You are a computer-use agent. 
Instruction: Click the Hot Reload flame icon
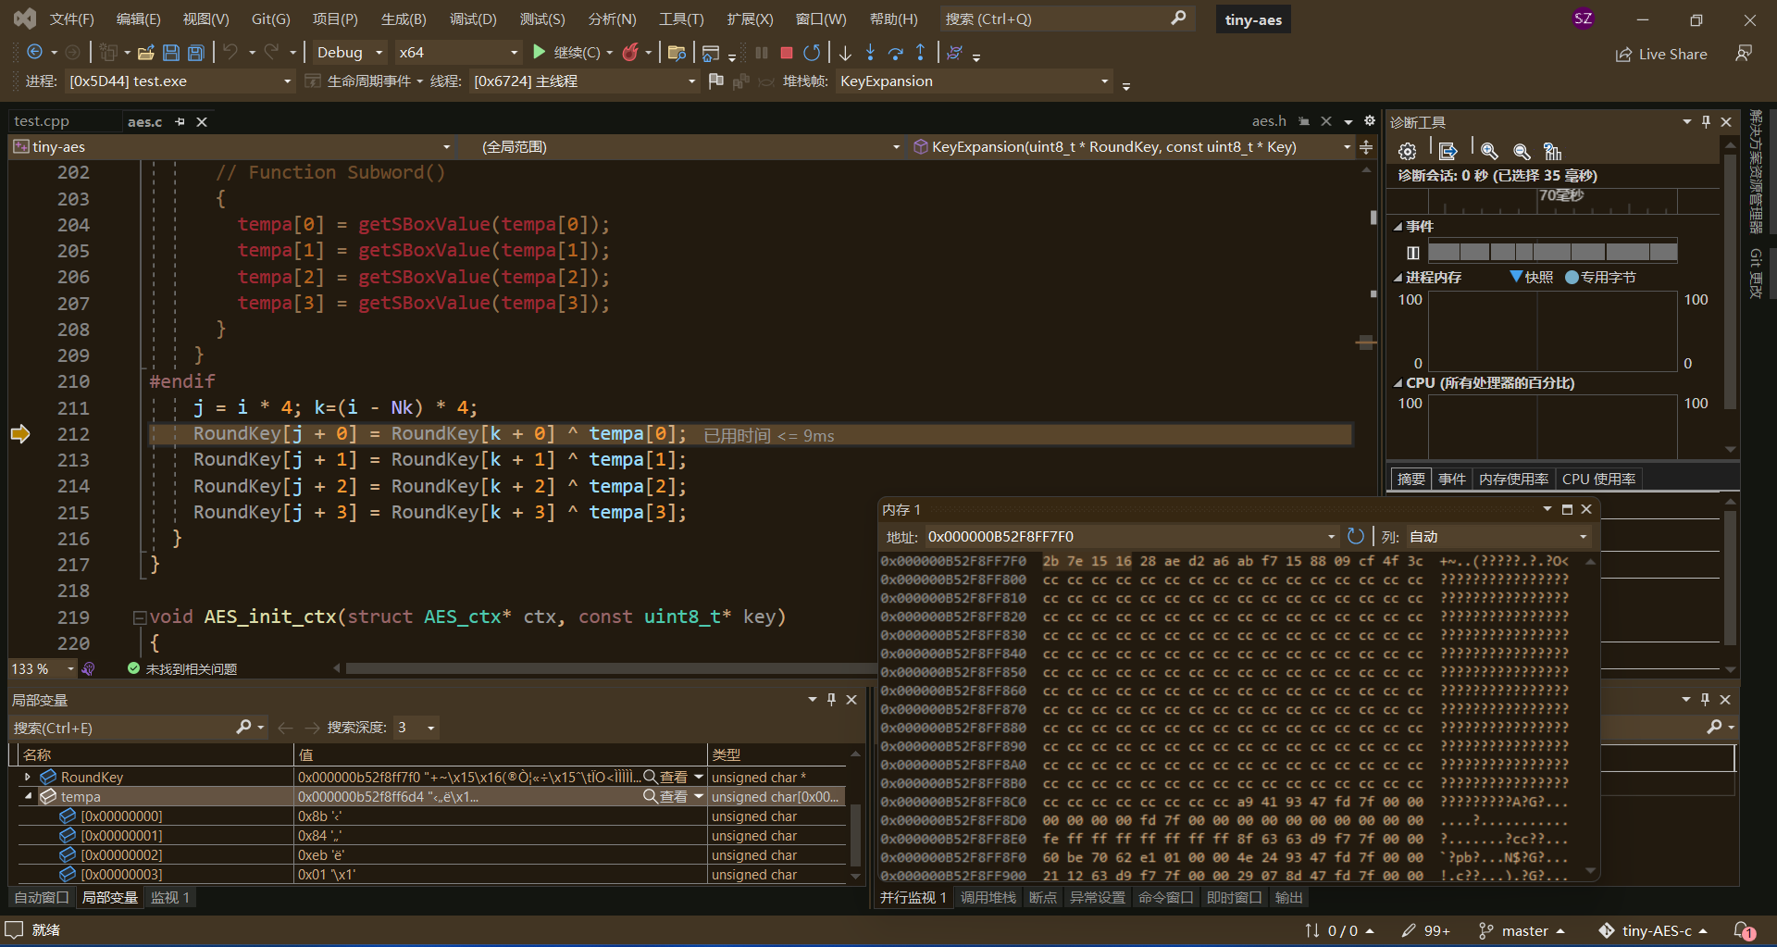point(630,53)
